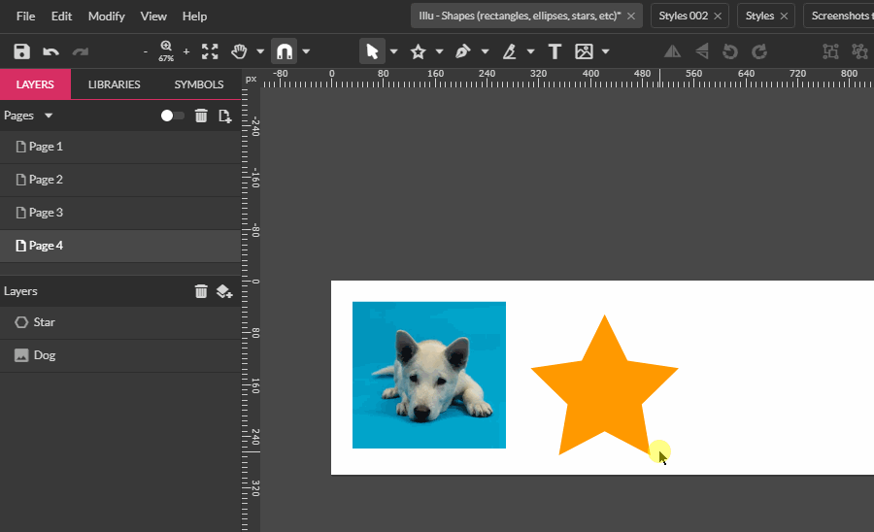Expand the pointer tool dropdown arrow
874x532 pixels.
point(394,51)
